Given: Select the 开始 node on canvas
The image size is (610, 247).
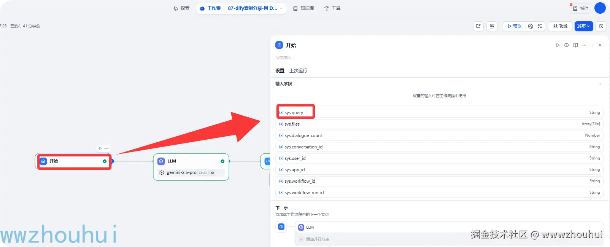Looking at the screenshot, I should [74, 161].
